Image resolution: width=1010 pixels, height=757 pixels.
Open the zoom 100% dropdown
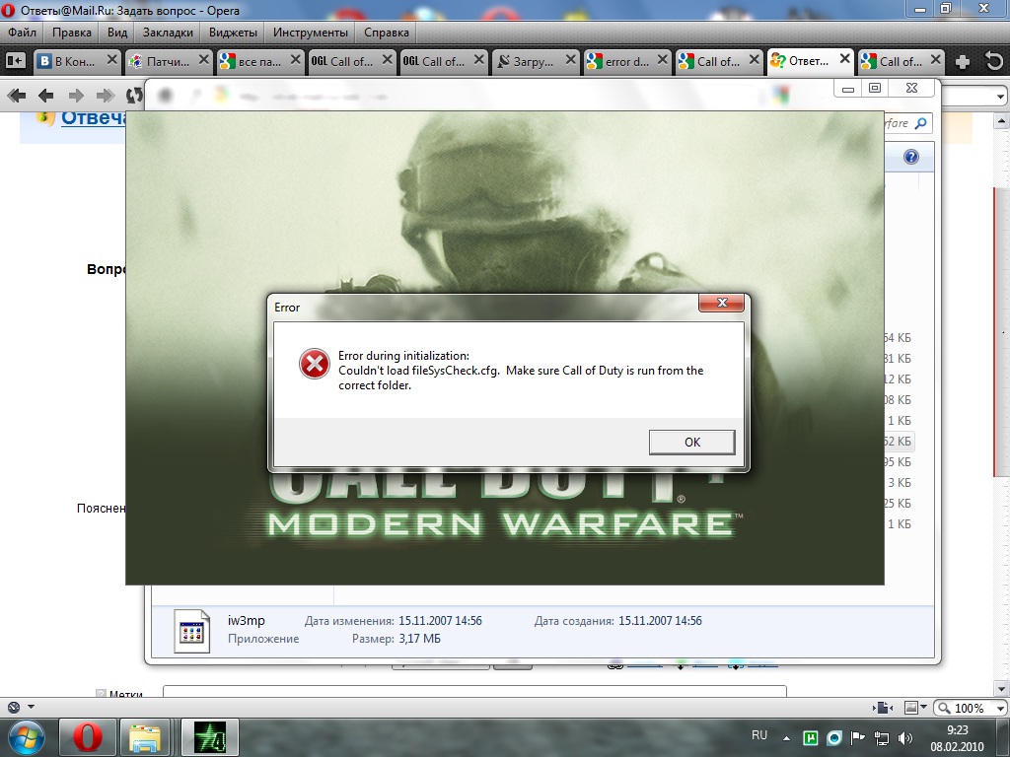[970, 708]
